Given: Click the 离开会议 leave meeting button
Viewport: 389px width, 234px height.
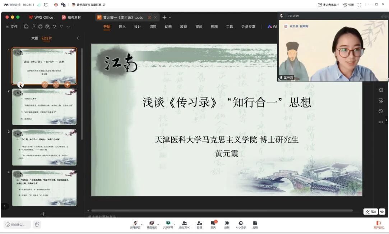Looking at the screenshot, I should click(378, 225).
